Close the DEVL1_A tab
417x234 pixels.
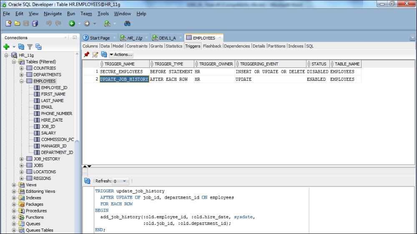[x=180, y=38]
